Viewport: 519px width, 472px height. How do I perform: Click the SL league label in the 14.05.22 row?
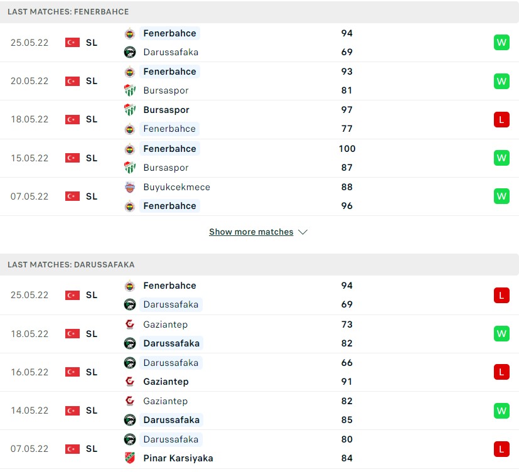92,410
